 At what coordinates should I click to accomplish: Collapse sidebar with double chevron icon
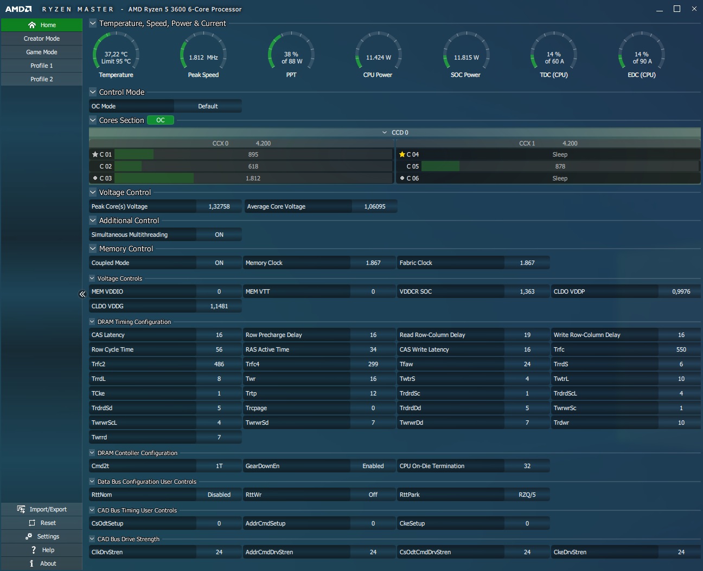pyautogui.click(x=82, y=294)
